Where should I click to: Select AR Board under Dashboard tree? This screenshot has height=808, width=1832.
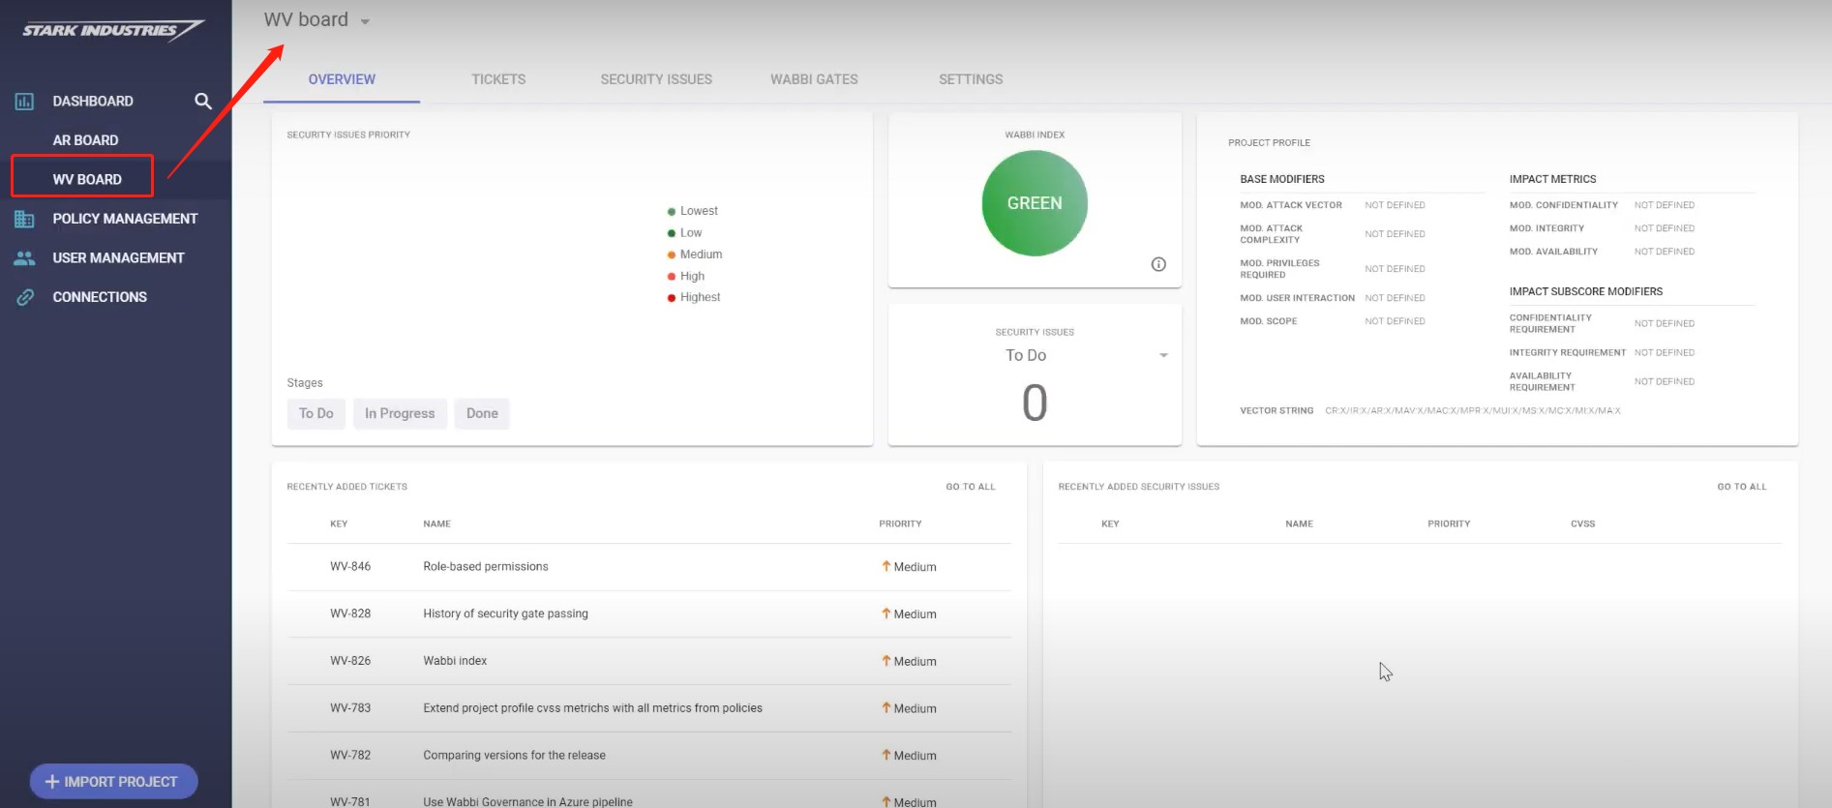[x=85, y=140]
